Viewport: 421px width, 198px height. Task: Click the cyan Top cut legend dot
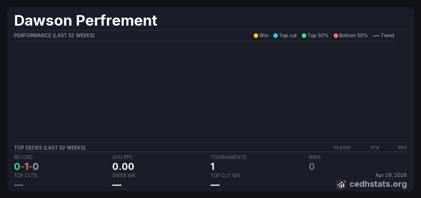(275, 36)
